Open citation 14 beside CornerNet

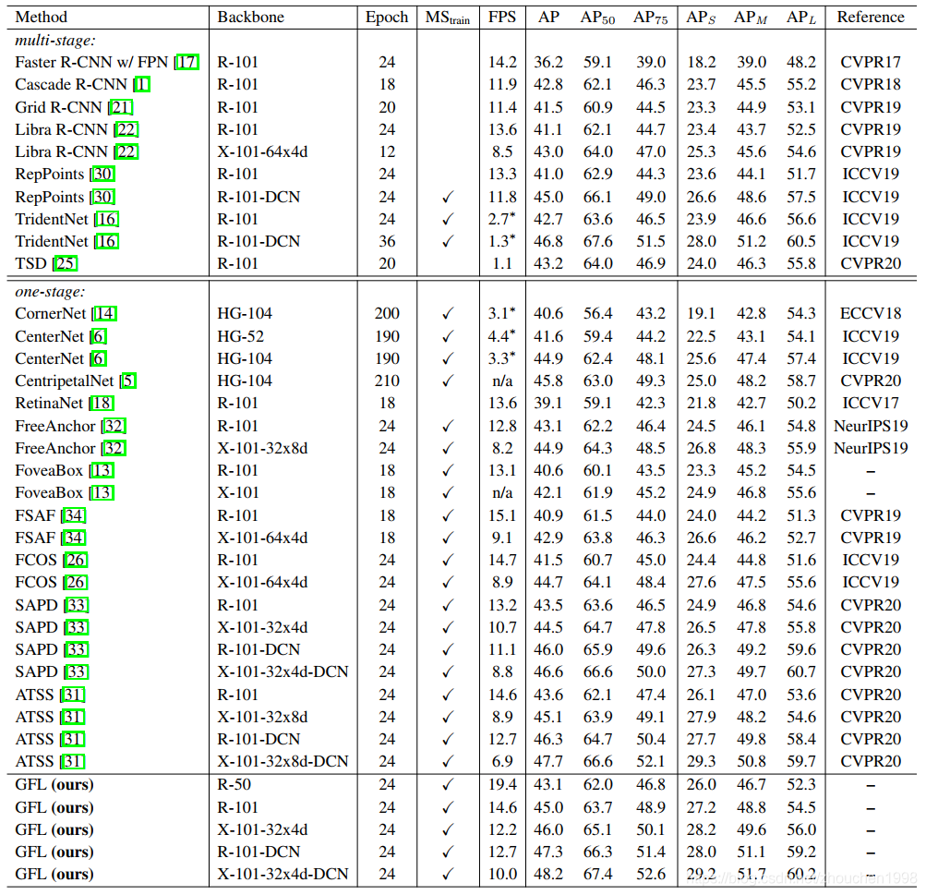[x=105, y=313]
